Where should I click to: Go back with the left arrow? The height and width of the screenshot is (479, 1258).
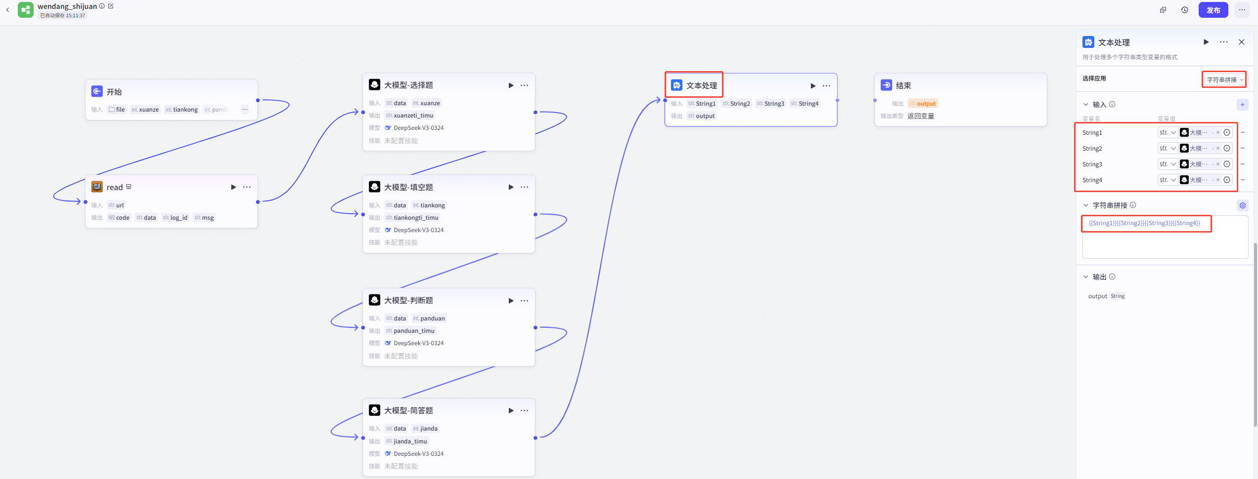point(7,10)
